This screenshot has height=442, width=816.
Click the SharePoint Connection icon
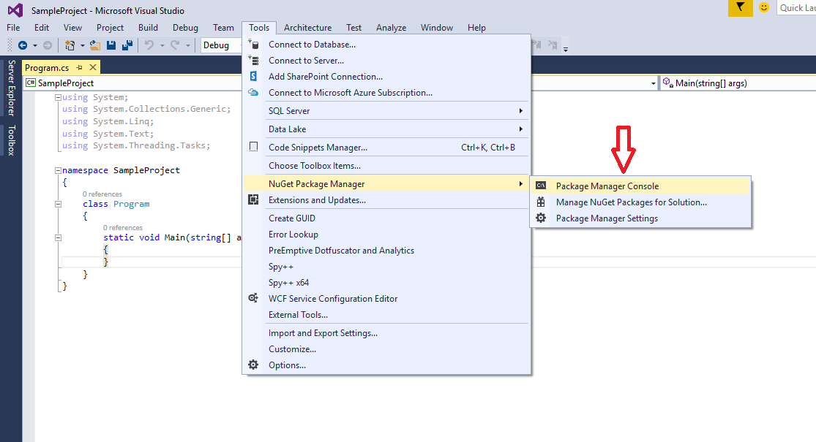click(253, 77)
